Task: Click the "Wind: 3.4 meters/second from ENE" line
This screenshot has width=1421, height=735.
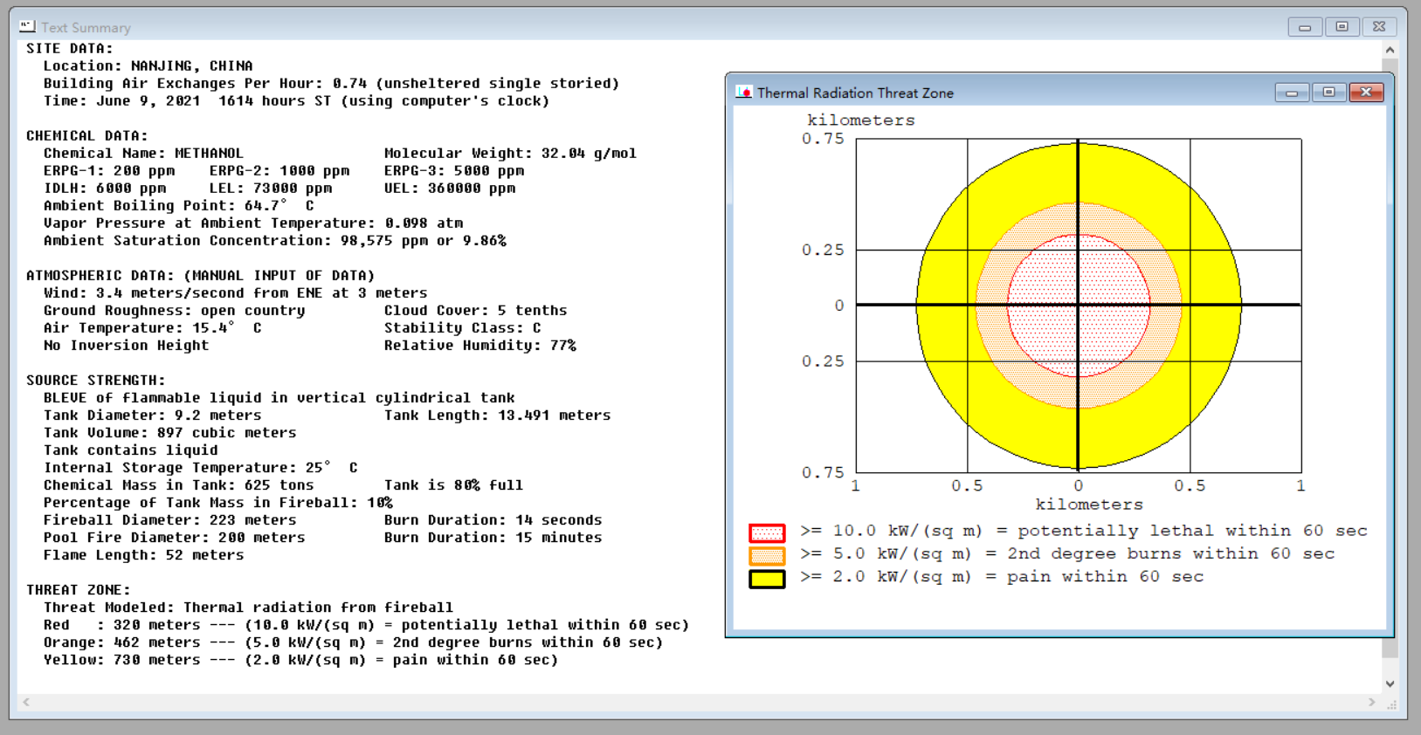Action: pos(236,293)
